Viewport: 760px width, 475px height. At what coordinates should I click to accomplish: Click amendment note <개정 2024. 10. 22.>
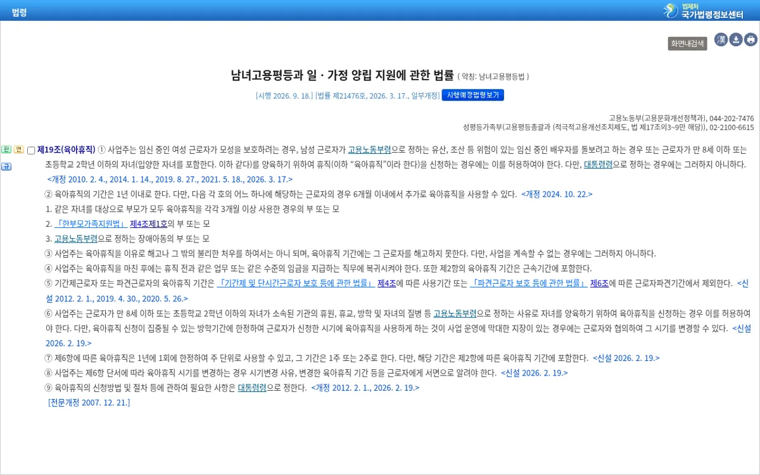pos(557,194)
